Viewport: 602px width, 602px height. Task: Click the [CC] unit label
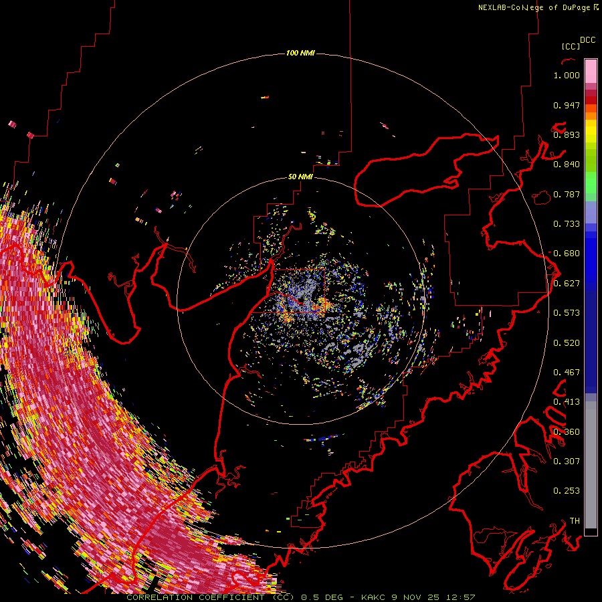[x=571, y=46]
